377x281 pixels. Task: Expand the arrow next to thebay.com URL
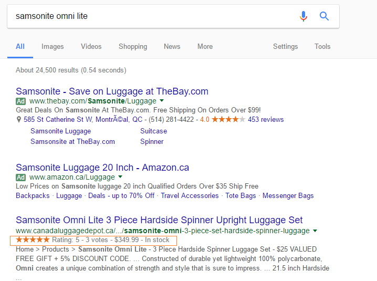(162, 101)
